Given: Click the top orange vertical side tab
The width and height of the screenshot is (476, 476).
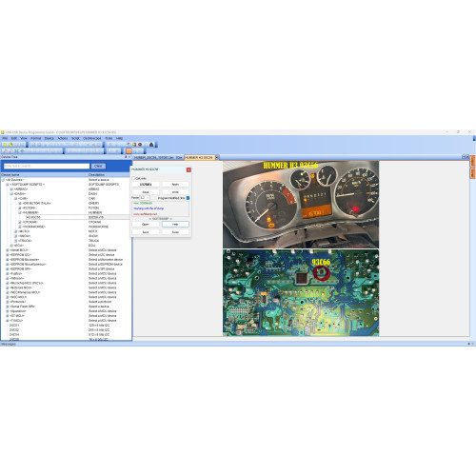Looking at the screenshot, I should (x=472, y=161).
